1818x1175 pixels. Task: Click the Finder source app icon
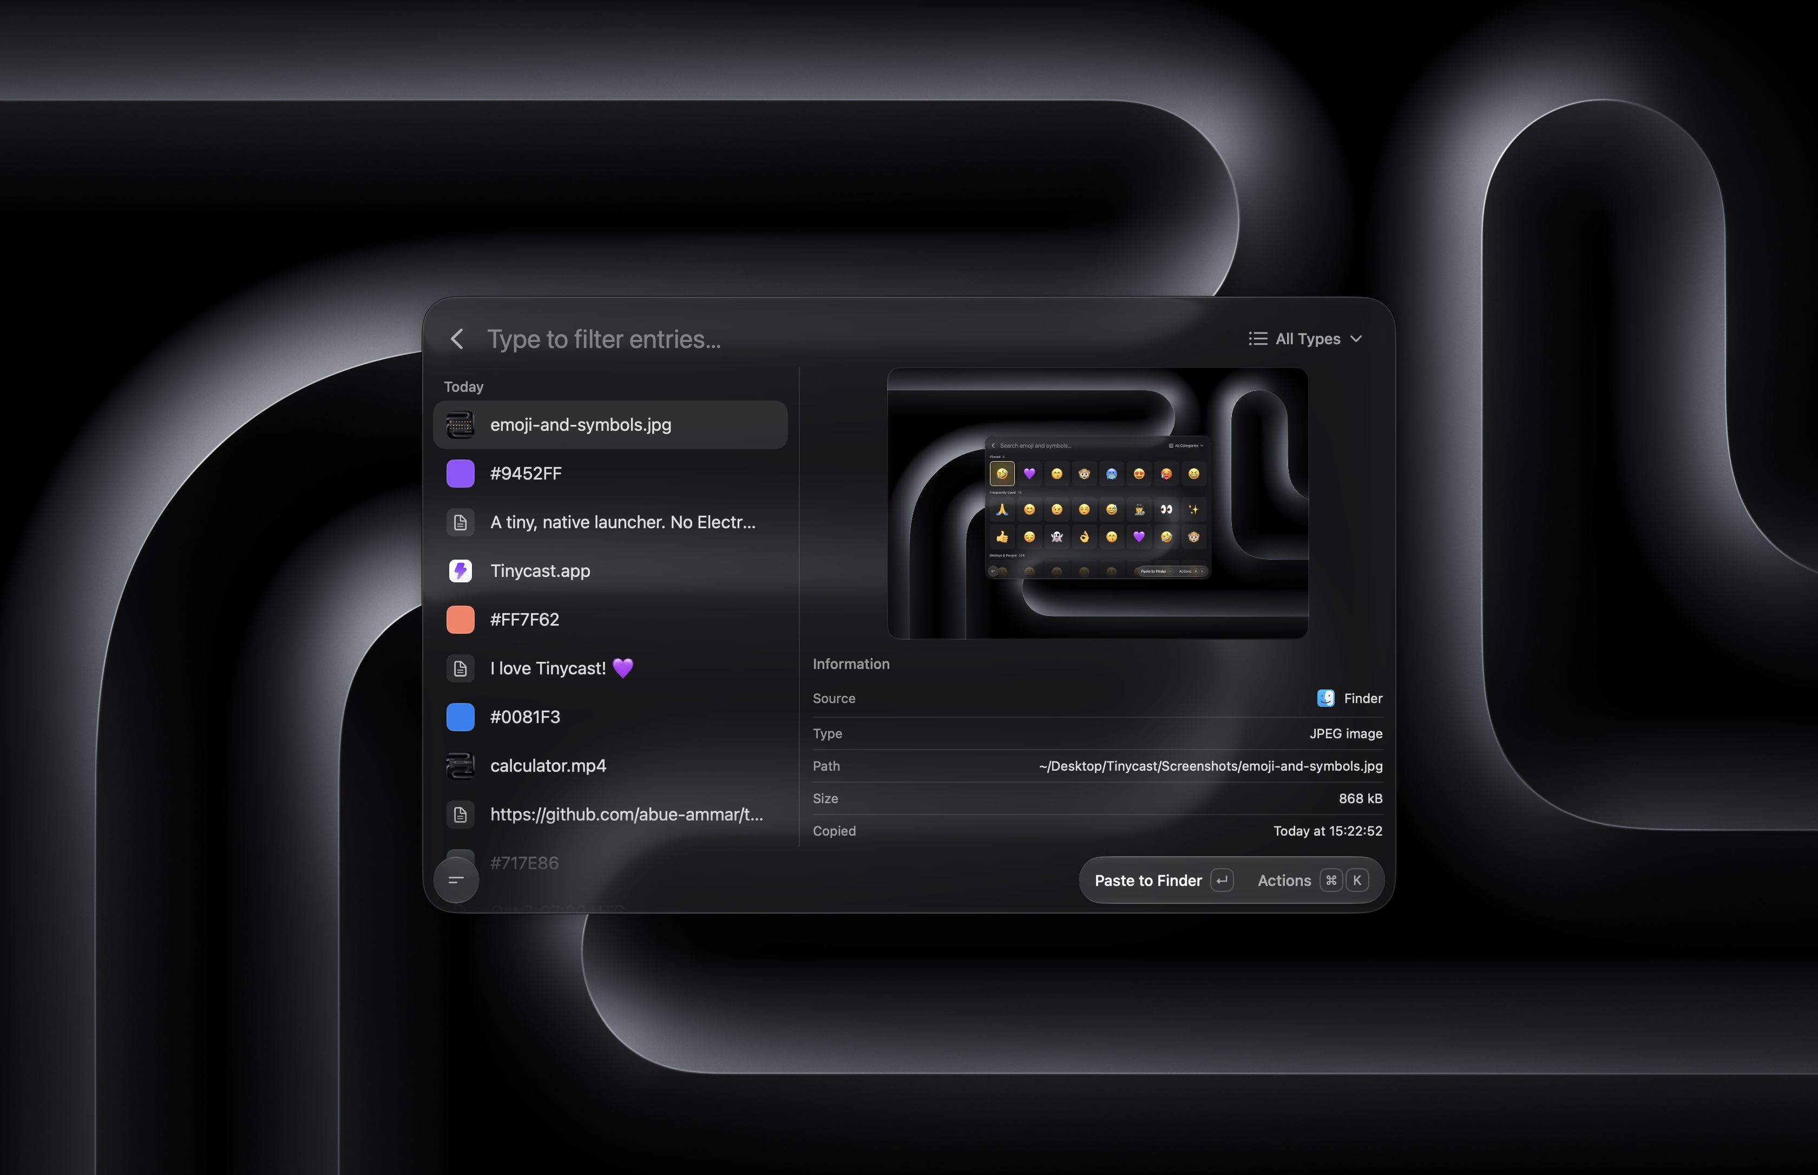[1326, 698]
